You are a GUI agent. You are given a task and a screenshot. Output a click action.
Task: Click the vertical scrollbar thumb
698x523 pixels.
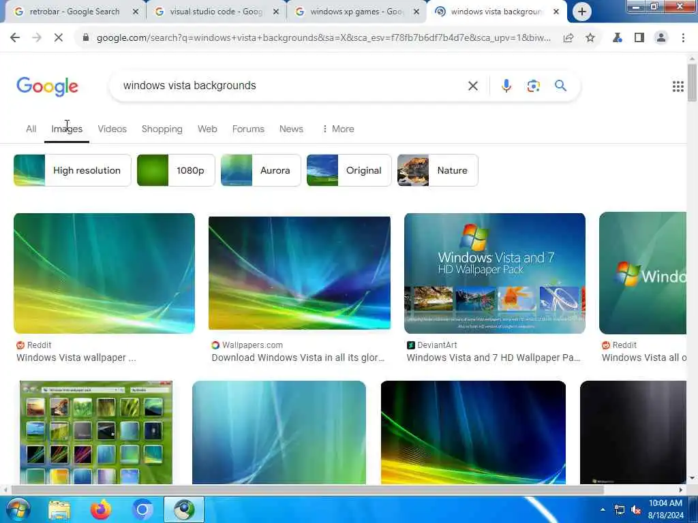692,82
